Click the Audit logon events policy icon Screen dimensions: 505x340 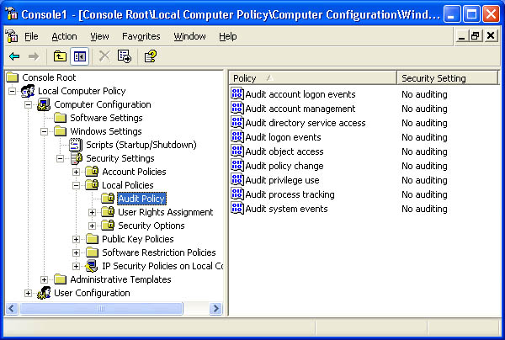[x=237, y=137]
